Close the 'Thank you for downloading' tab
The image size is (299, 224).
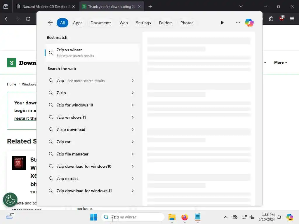(x=139, y=6)
